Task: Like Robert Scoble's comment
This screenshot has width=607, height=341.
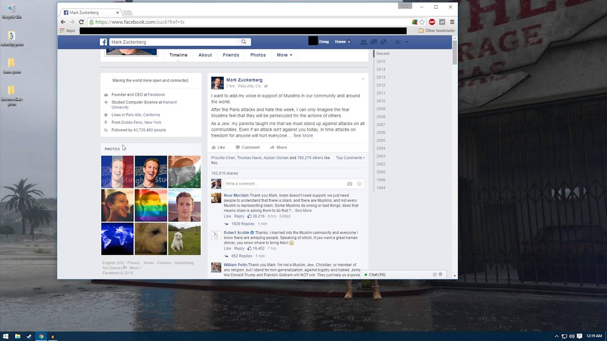Action: point(227,248)
